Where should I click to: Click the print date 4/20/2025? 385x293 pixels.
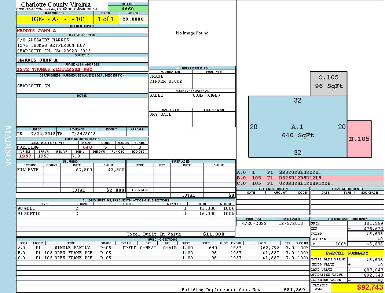pos(254,223)
